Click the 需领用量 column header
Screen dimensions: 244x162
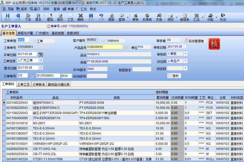tap(162, 98)
